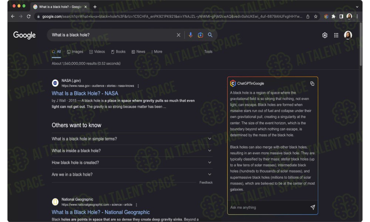This screenshot has height=222, width=370.
Task: Open the search Tools options
Action: tap(208, 52)
